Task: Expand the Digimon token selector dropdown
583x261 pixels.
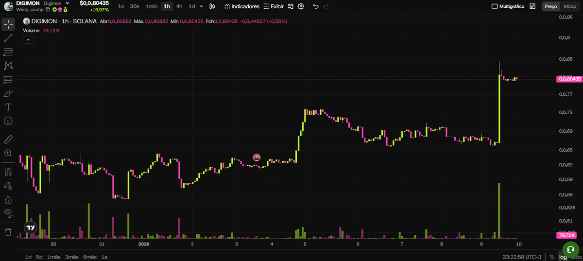Action: click(68, 3)
